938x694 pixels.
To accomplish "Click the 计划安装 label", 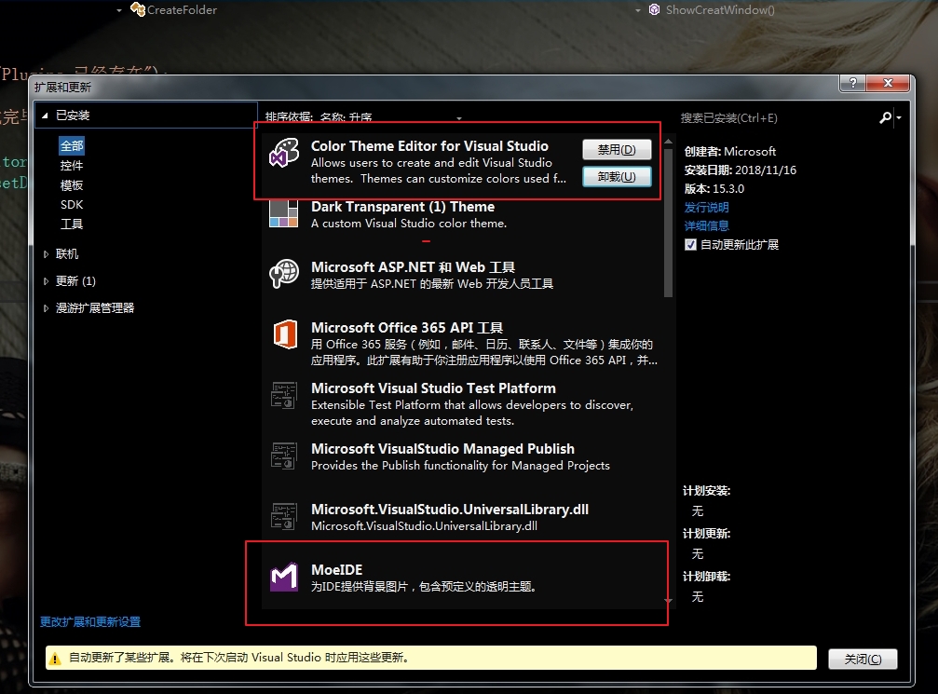I will [706, 491].
